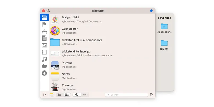The height and width of the screenshot is (107, 214).
Task: Open the Clients folder in Favorites
Action: point(164,43)
